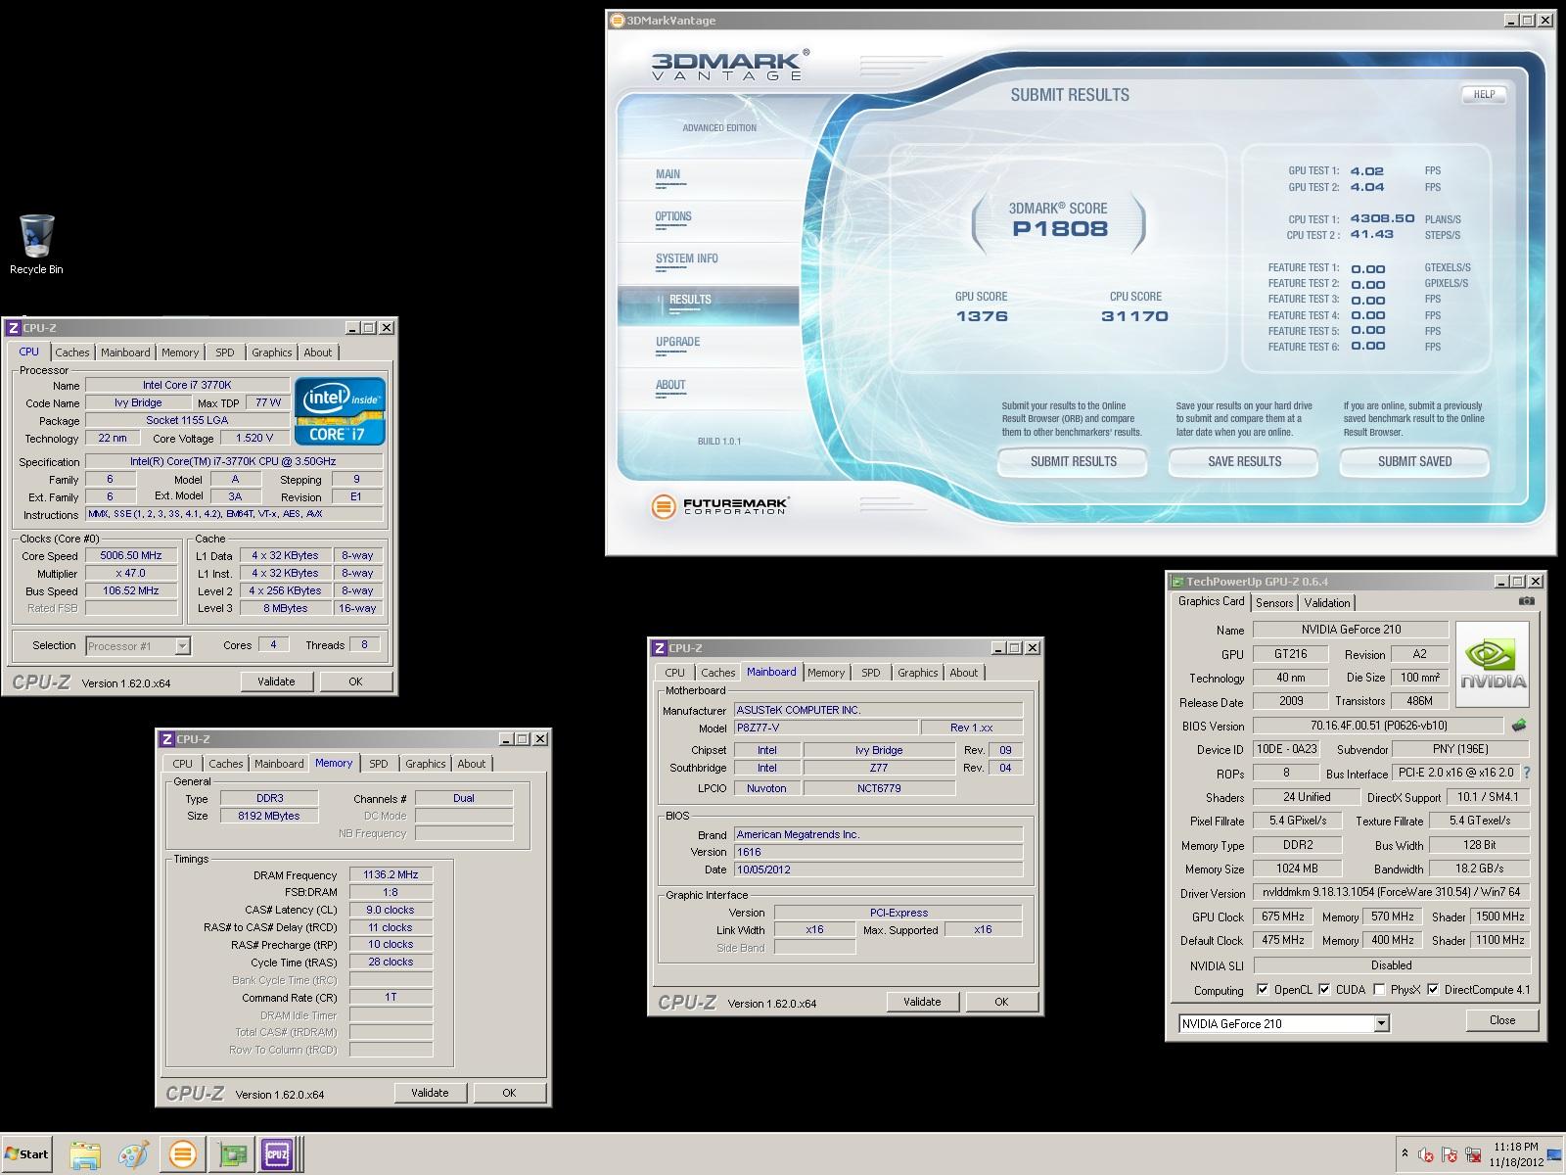Select OPTIONS in 3DMark Vantage sidebar
This screenshot has height=1175, width=1566.
673,217
